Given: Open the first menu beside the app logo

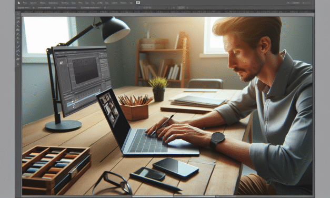Looking at the screenshot, I should coord(25,3).
